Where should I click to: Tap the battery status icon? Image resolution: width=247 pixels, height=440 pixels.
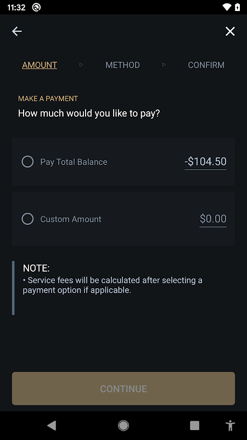point(238,7)
